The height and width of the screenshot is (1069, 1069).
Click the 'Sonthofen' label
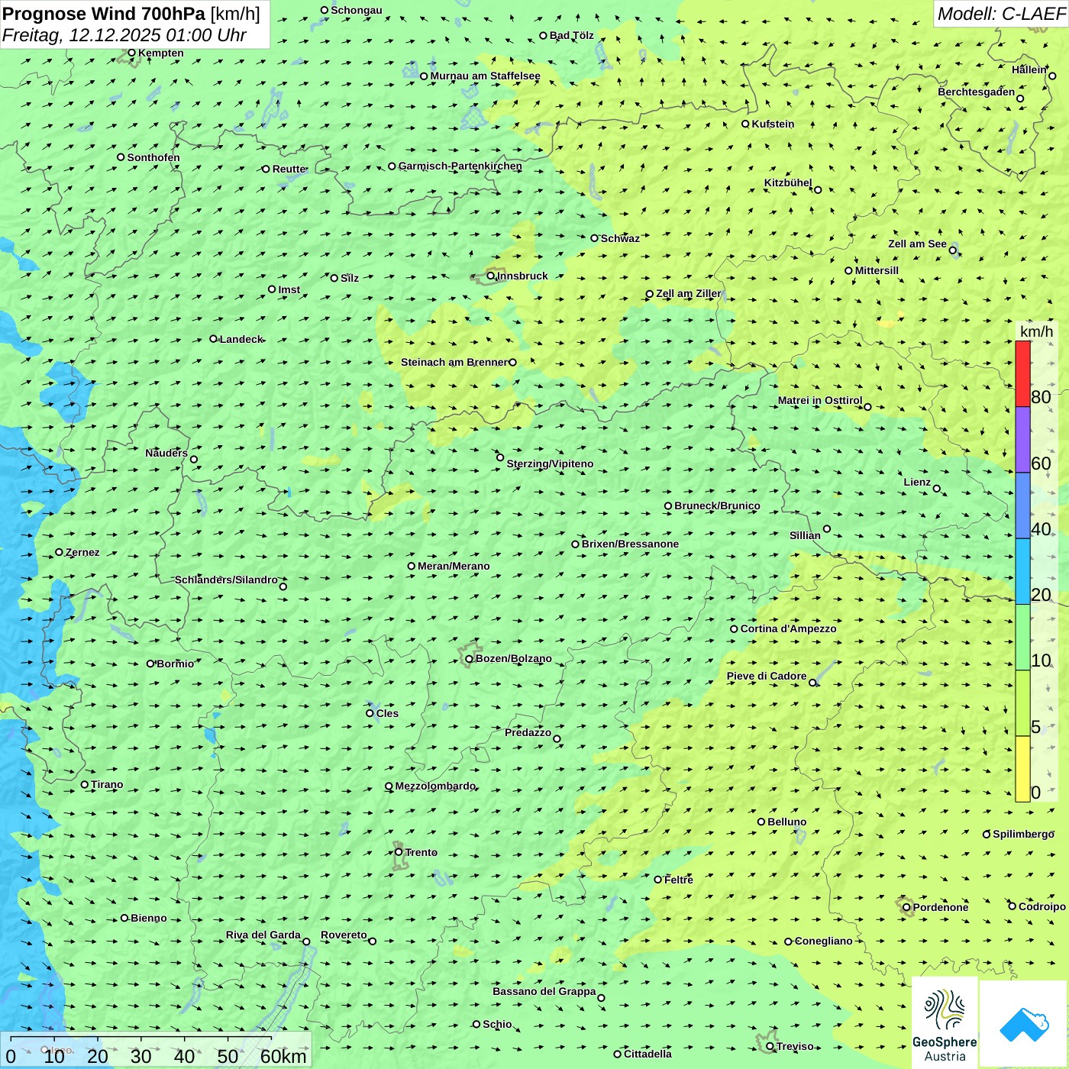tap(153, 157)
